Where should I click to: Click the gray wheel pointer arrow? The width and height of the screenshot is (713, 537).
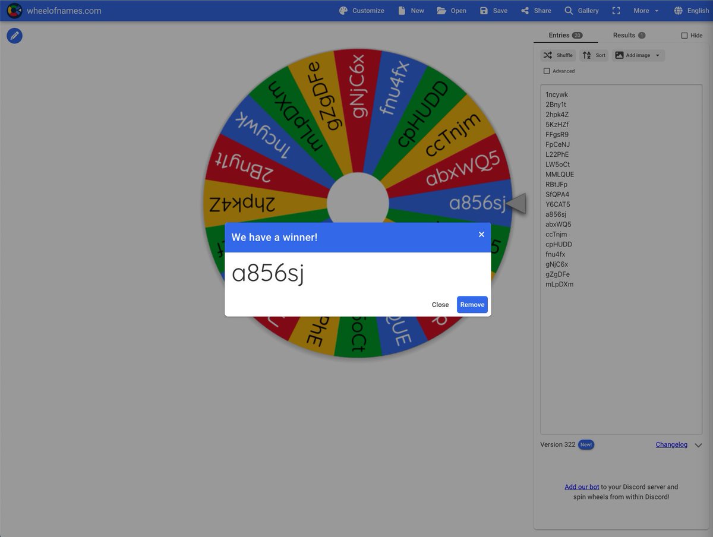(516, 203)
